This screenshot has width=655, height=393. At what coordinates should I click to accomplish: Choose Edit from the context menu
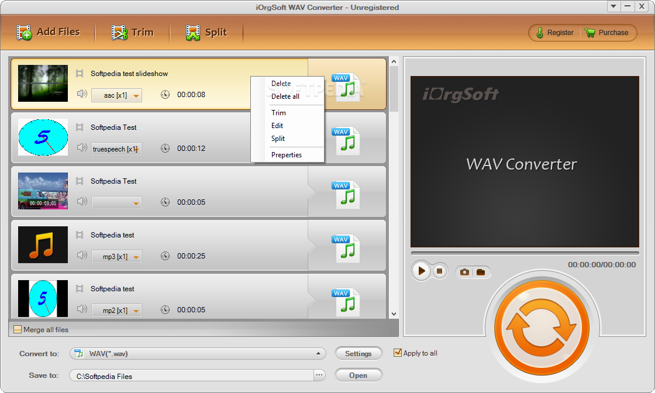tap(277, 126)
